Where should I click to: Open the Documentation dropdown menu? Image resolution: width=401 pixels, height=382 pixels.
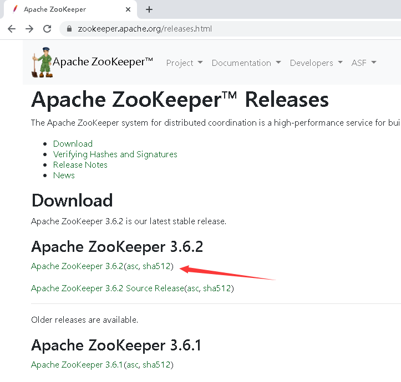coord(246,63)
